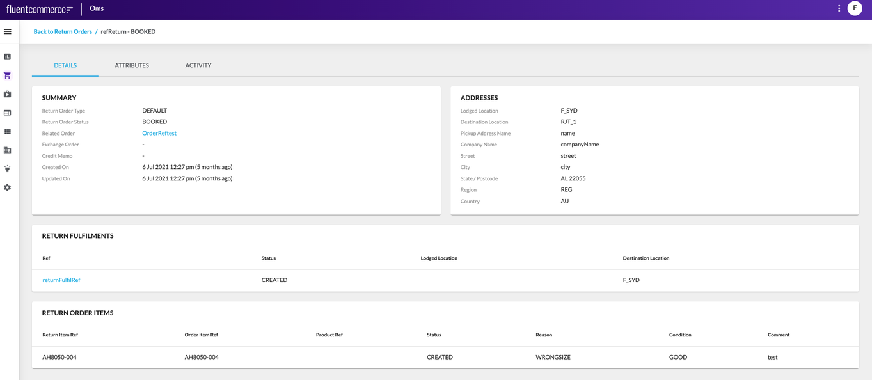Open the settings gear in sidebar
Viewport: 872px width, 380px height.
pyautogui.click(x=8, y=187)
